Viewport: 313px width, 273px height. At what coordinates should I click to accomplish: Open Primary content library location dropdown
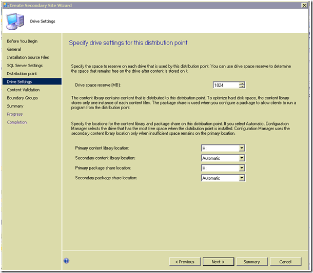click(242, 149)
